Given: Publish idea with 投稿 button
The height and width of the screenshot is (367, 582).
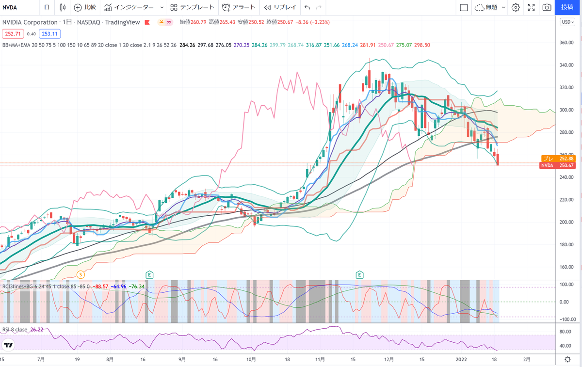Looking at the screenshot, I should tap(567, 7).
